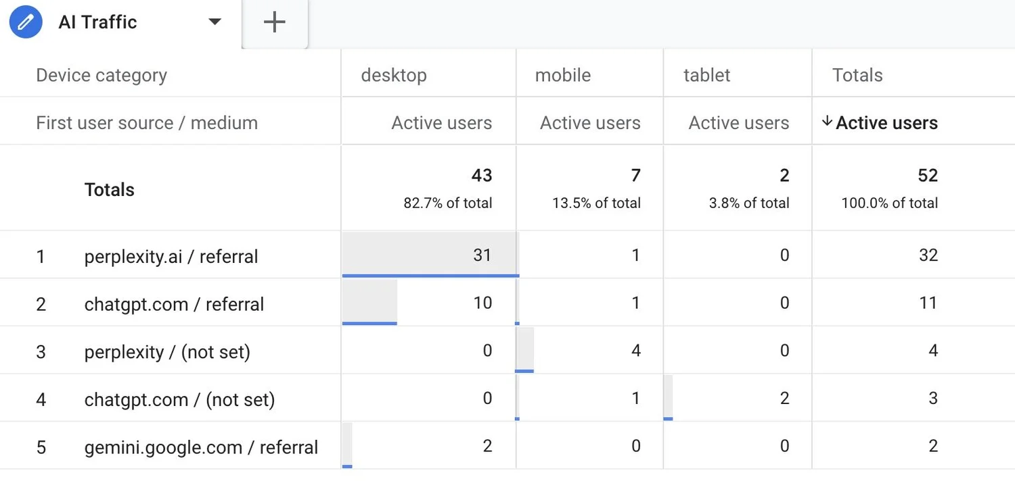
Task: Select the perplexity.ai / referral row label
Action: tap(171, 256)
